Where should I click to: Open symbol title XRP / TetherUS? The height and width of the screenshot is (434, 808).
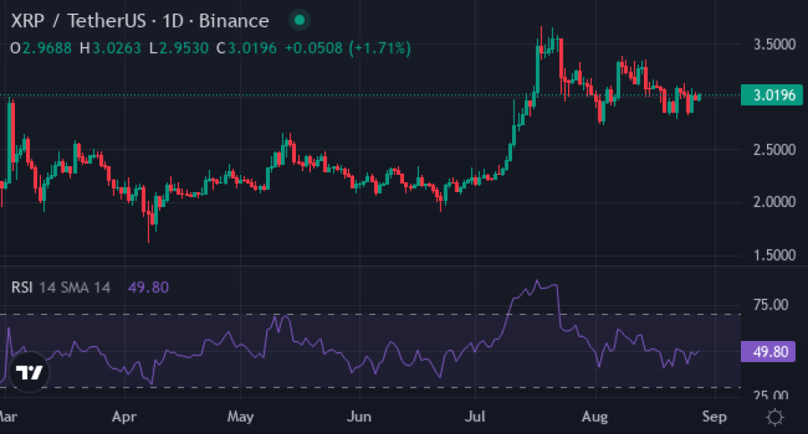point(78,21)
